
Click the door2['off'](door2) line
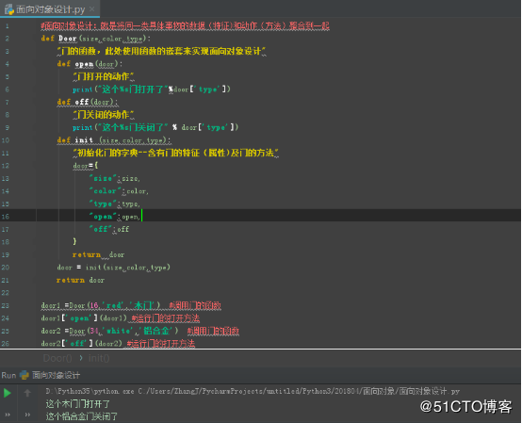tap(82, 344)
